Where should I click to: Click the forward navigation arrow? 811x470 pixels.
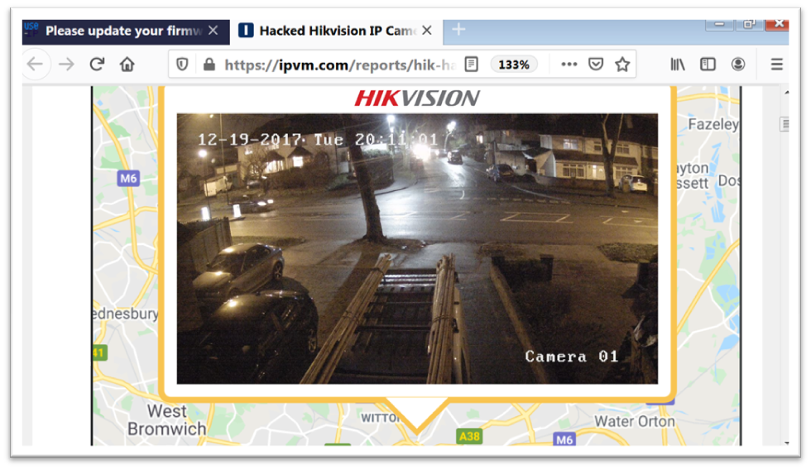pyautogui.click(x=66, y=65)
